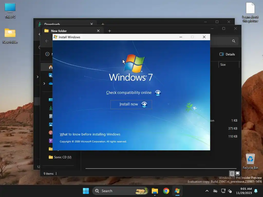The image size is (263, 197).
Task: Click the New plus-circle icon in Explorer toolbar
Action: [x=47, y=54]
